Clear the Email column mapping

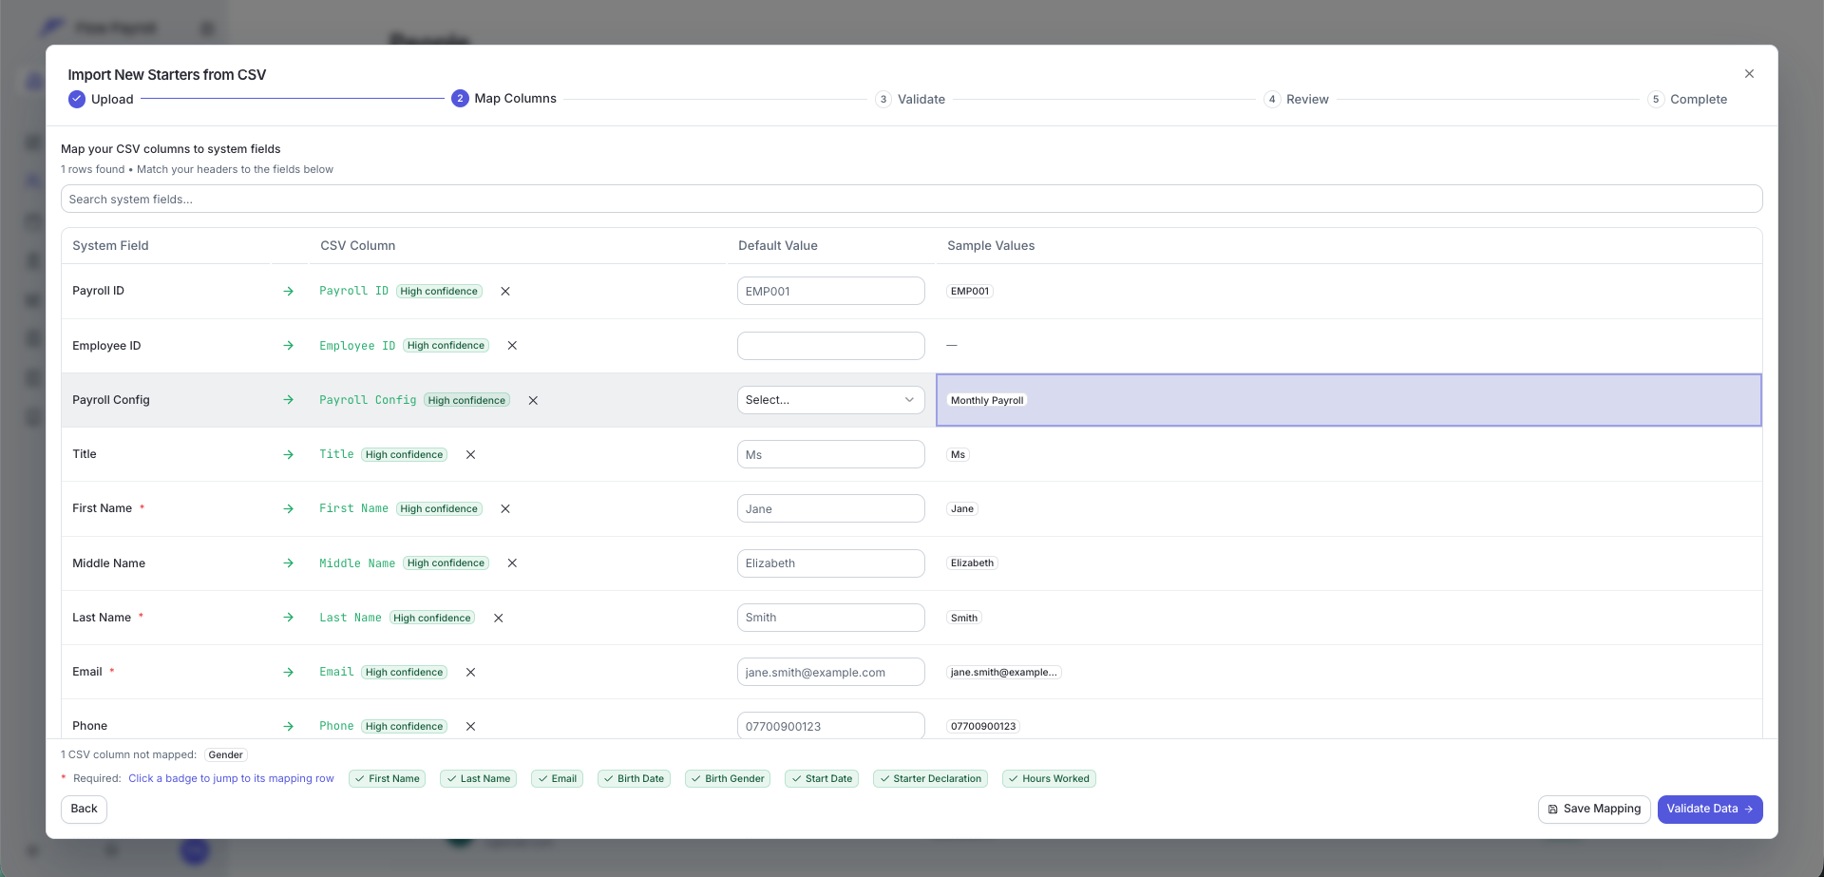[470, 673]
